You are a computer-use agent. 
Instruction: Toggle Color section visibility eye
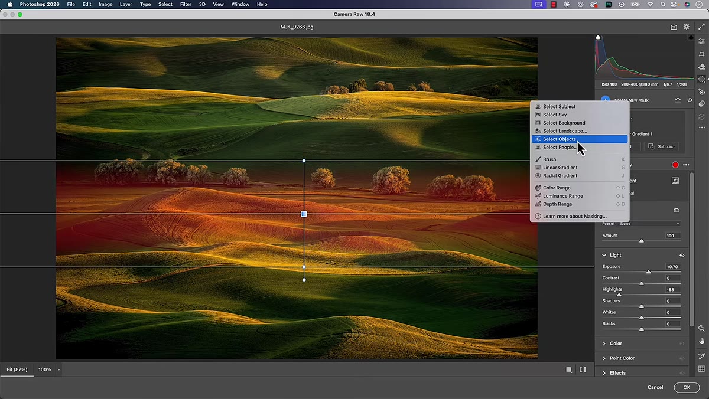[x=682, y=344]
